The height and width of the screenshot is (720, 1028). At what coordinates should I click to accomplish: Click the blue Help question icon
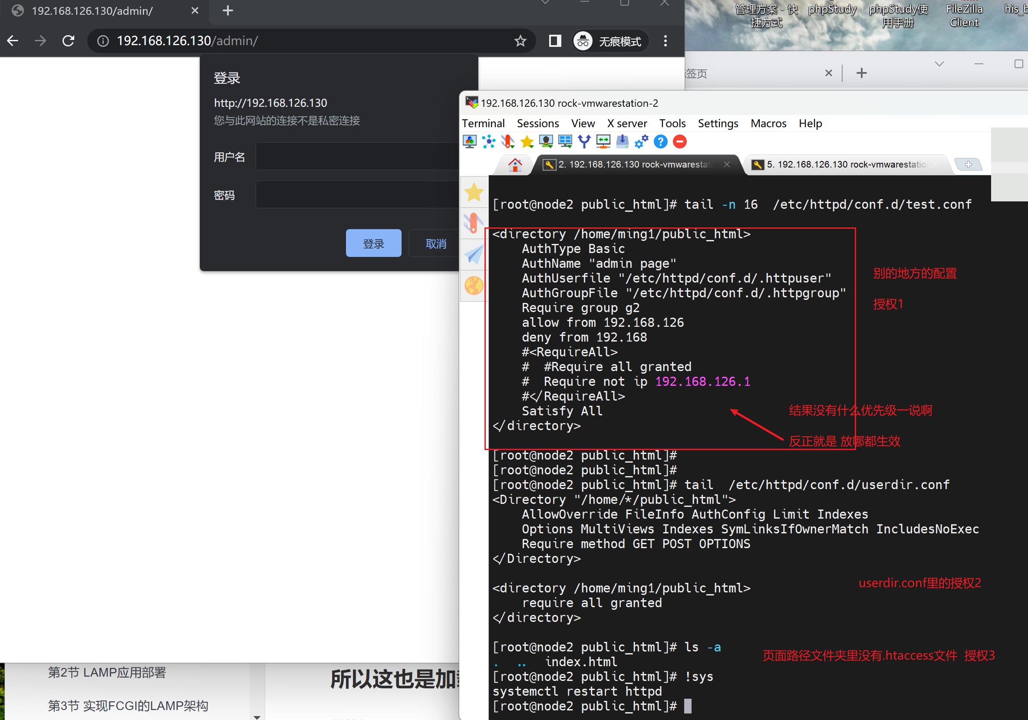coord(660,142)
